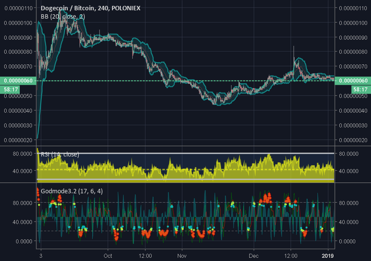This screenshot has height=261, width=371.
Task: Click 0.00000100 on the left price axis
Action: point(19,23)
